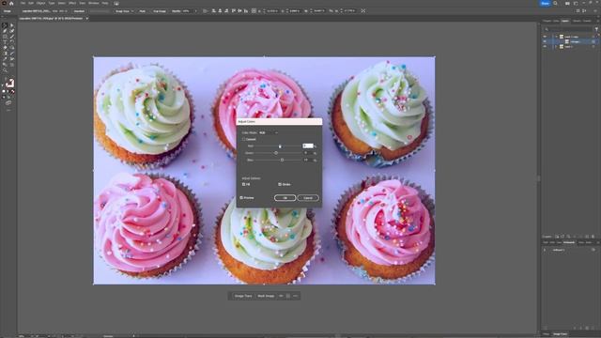Expand the bottom layer in the Layers panel
Viewport: 601px width, 338px height.
556,46
